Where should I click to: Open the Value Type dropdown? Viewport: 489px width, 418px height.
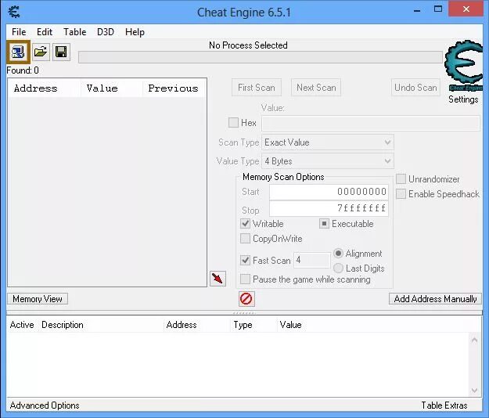pos(328,161)
